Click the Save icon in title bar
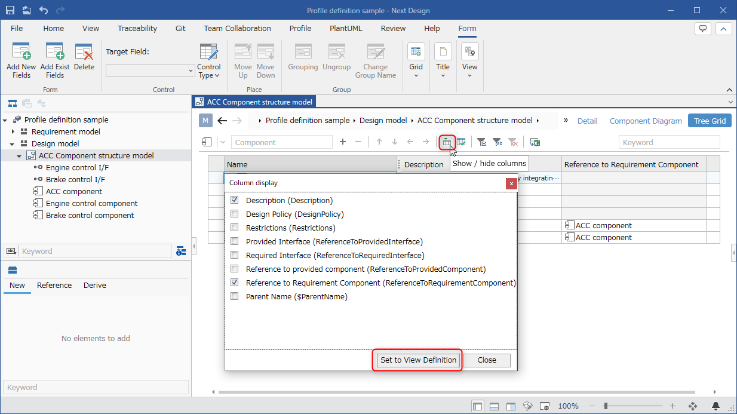This screenshot has height=414, width=737. [x=10, y=10]
